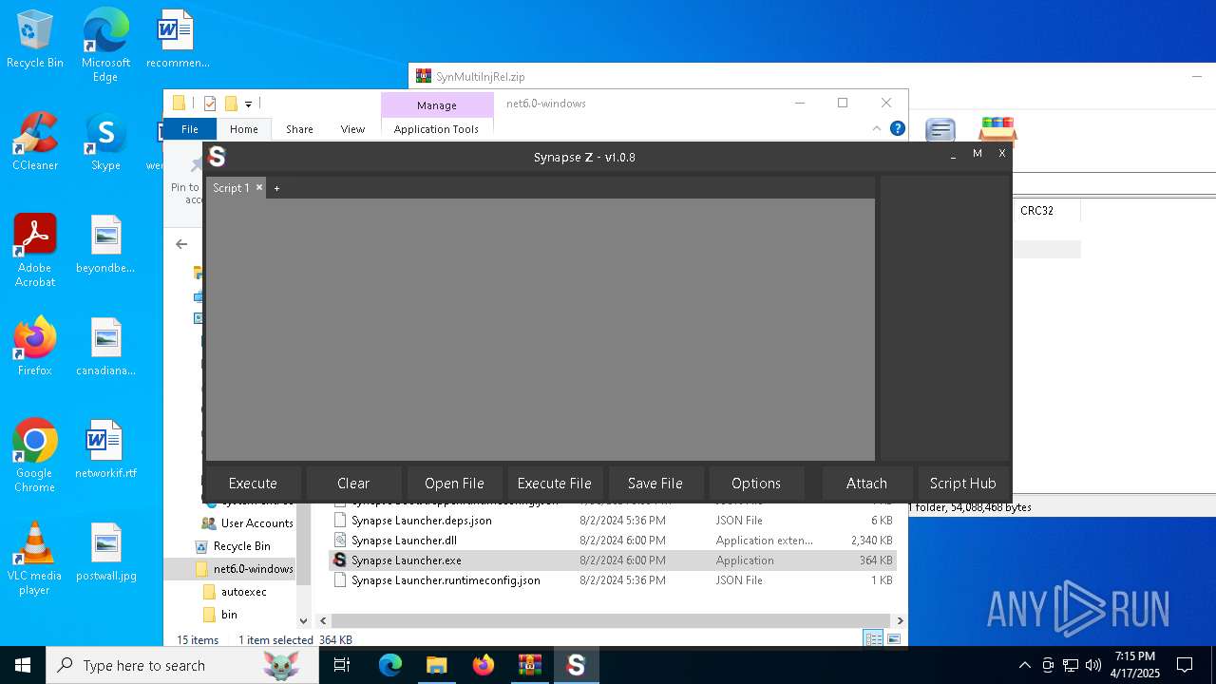This screenshot has width=1216, height=684.
Task: Open the networkif.rtf desktop file
Action: [x=105, y=449]
